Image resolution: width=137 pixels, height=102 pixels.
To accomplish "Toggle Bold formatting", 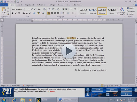I will (13, 13).
